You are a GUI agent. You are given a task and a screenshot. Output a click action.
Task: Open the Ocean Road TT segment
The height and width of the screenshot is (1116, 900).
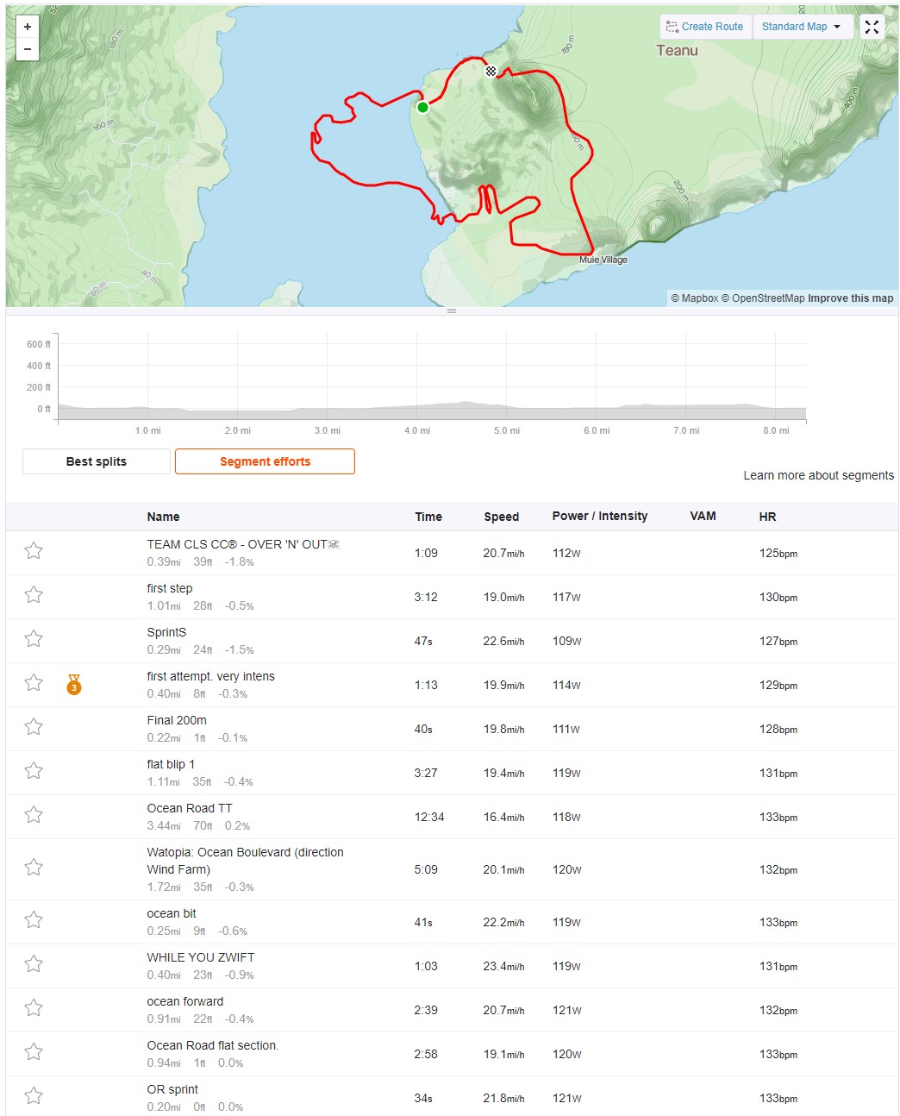tap(190, 808)
